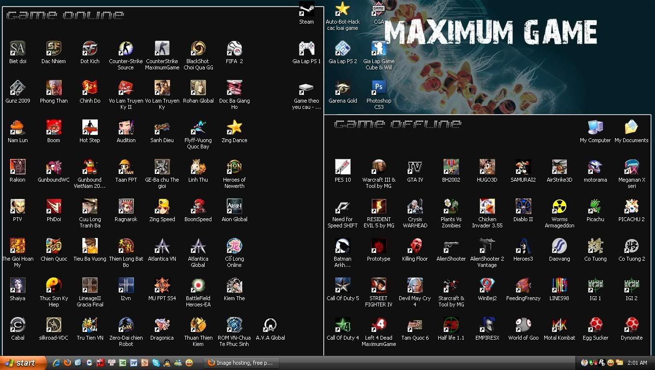The height and width of the screenshot is (370, 655).
Task: Open the Warcraft III & Tool by MG icon
Action: pyautogui.click(x=379, y=167)
